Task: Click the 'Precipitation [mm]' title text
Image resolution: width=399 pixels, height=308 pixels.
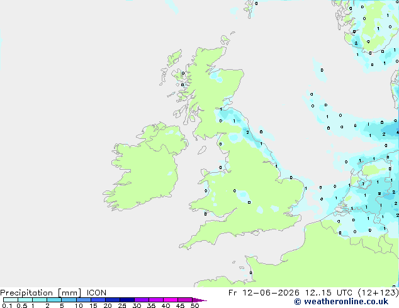Action: click(41, 293)
